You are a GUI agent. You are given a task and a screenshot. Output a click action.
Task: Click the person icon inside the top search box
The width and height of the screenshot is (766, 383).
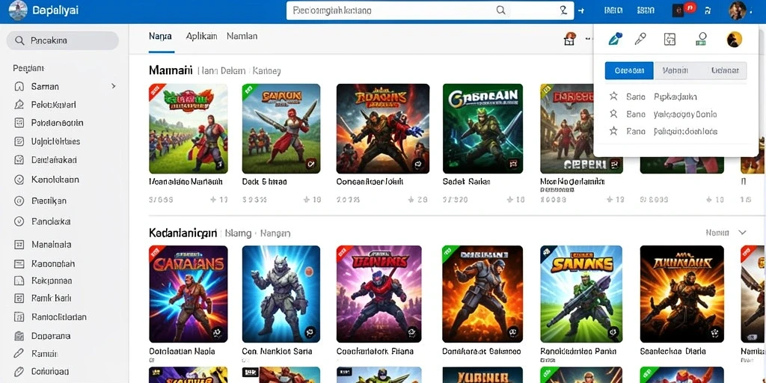[x=563, y=10]
